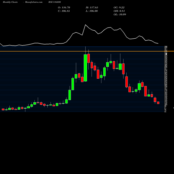Screen dimensions: 174x174
Task: Click the orange horizontal price line
Action: click(x=87, y=51)
